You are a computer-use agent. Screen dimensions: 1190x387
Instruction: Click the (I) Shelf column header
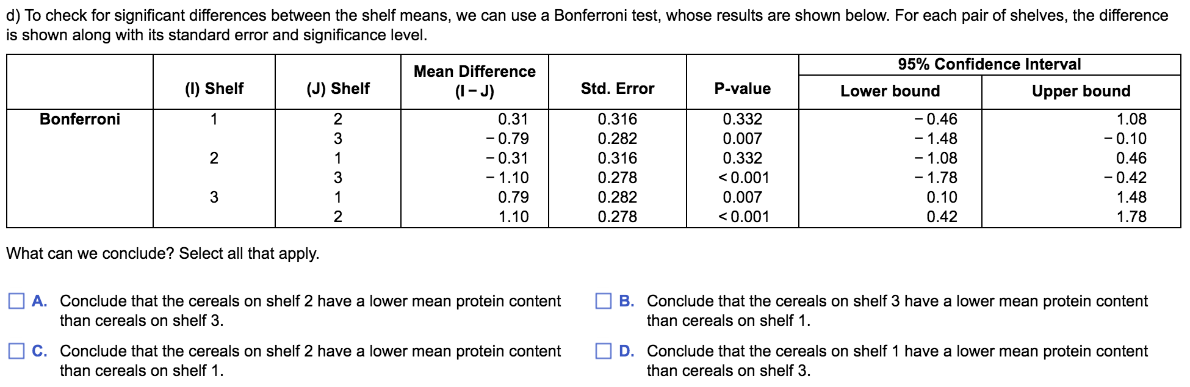(x=214, y=89)
